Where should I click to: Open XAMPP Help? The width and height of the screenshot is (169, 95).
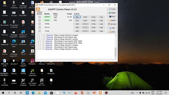click(112, 28)
